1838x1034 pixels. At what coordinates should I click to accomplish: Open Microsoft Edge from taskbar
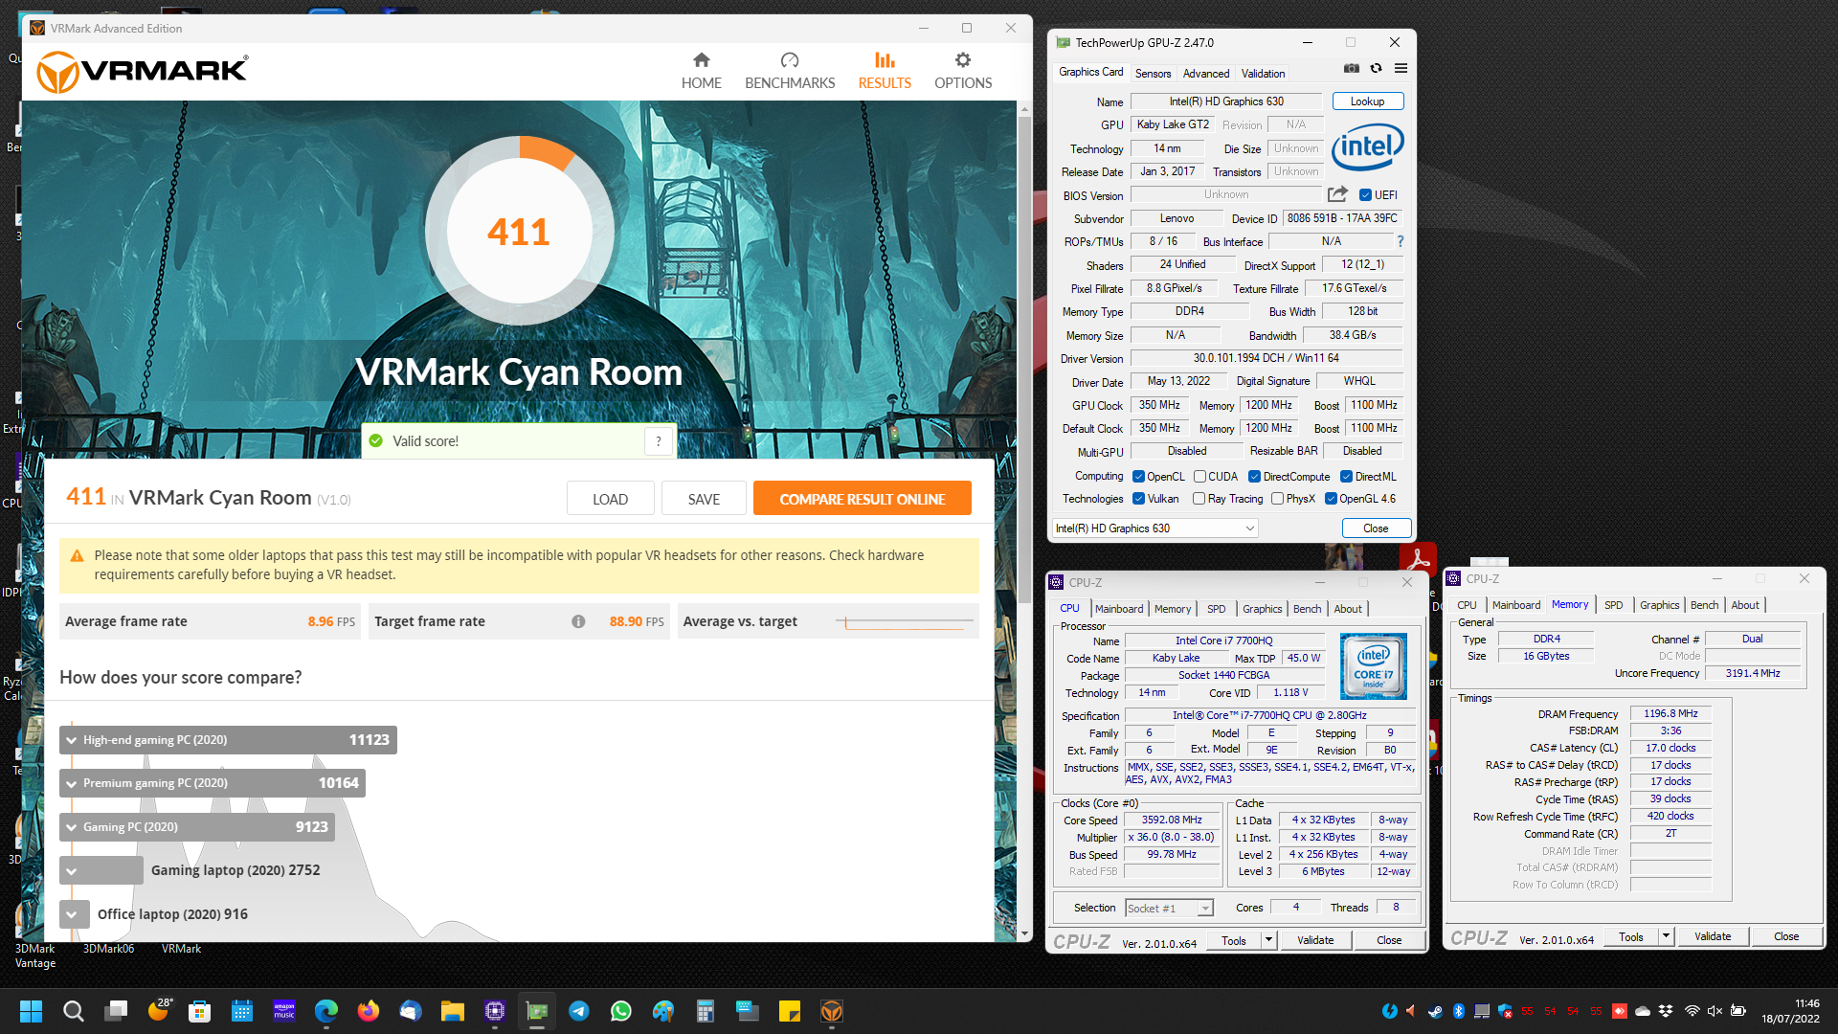point(326,1011)
